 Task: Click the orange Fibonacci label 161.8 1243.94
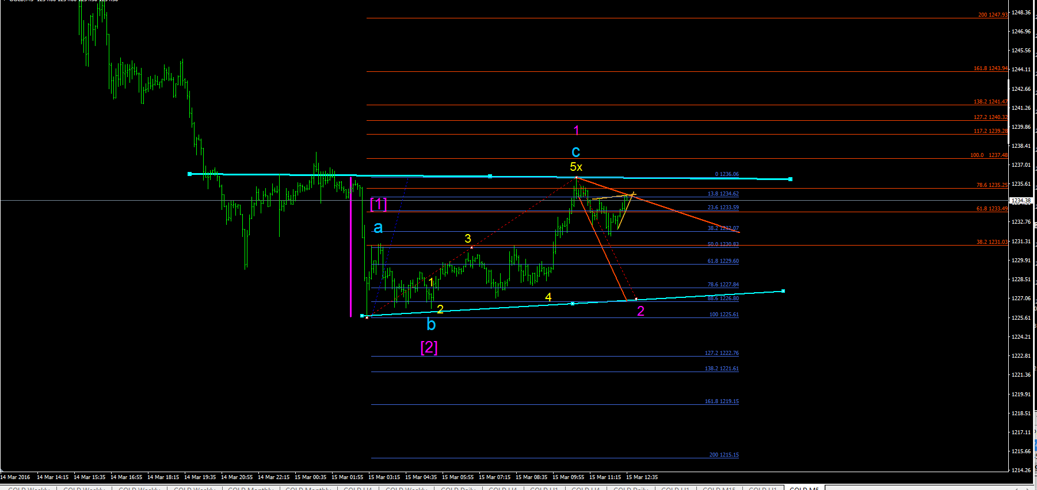point(990,68)
